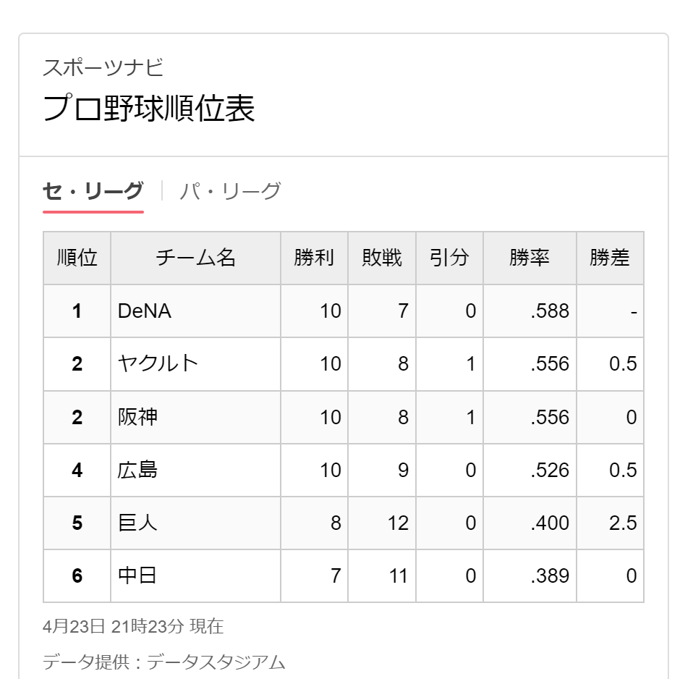
Task: Click the 順位 column header
Action: tap(77, 258)
